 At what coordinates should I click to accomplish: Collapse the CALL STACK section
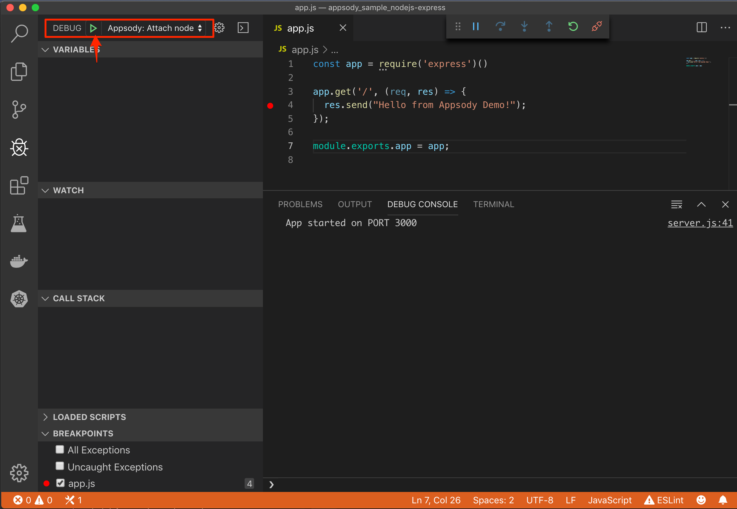[150, 298]
